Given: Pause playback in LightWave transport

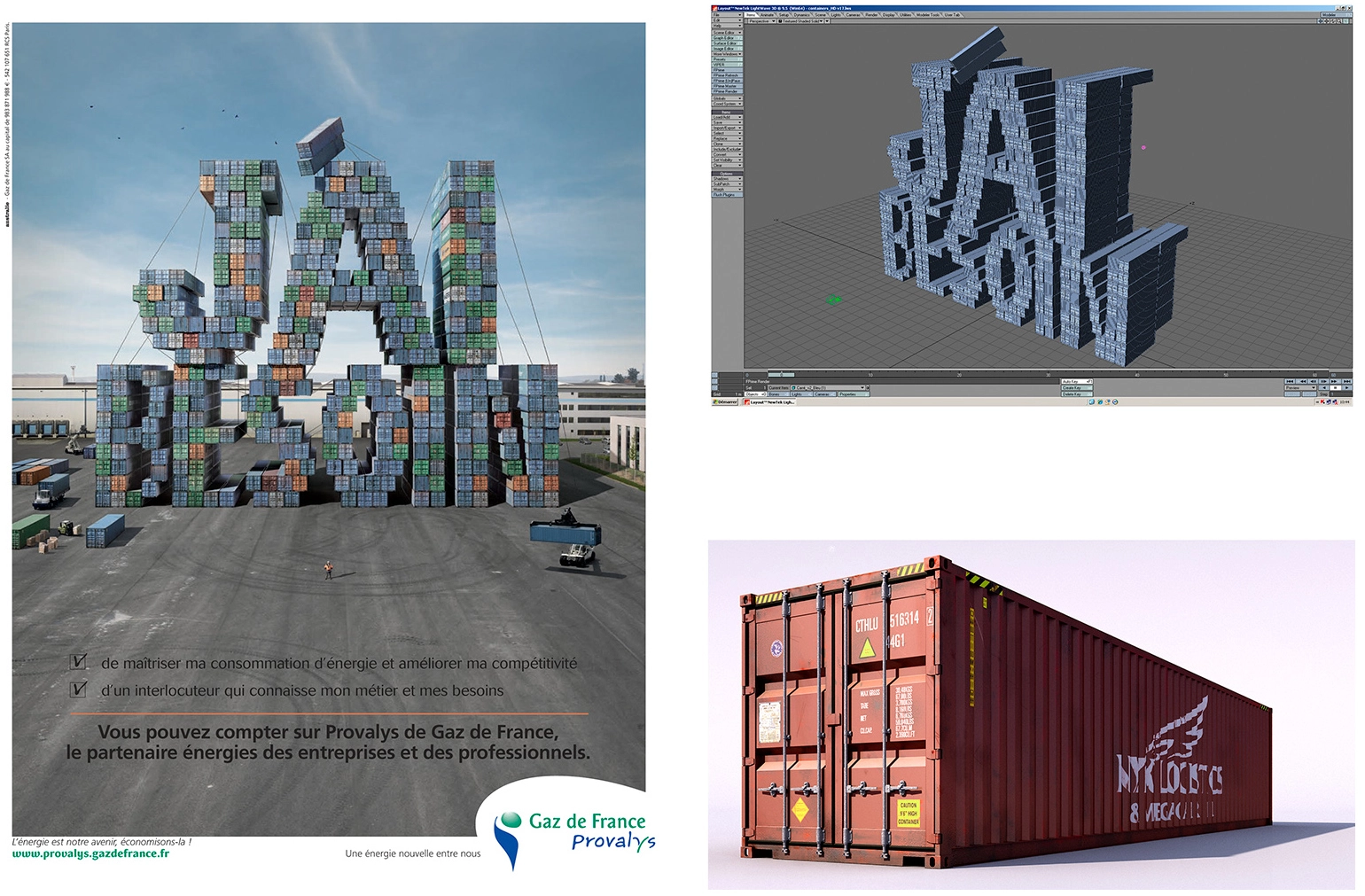Looking at the screenshot, I should point(1336,387).
